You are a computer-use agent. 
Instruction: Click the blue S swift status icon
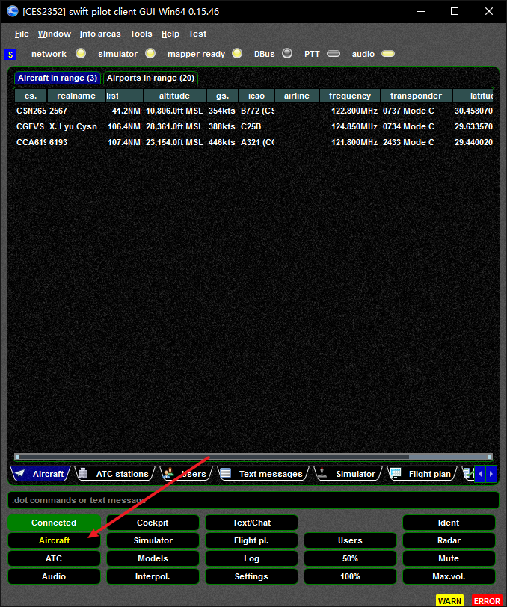click(x=10, y=54)
